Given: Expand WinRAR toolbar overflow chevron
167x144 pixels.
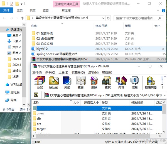Looking at the screenshot, I should point(165,77).
